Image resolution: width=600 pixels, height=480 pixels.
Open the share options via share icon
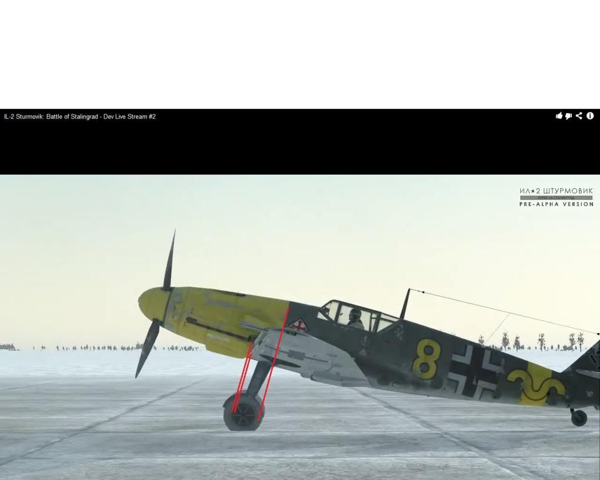[579, 116]
